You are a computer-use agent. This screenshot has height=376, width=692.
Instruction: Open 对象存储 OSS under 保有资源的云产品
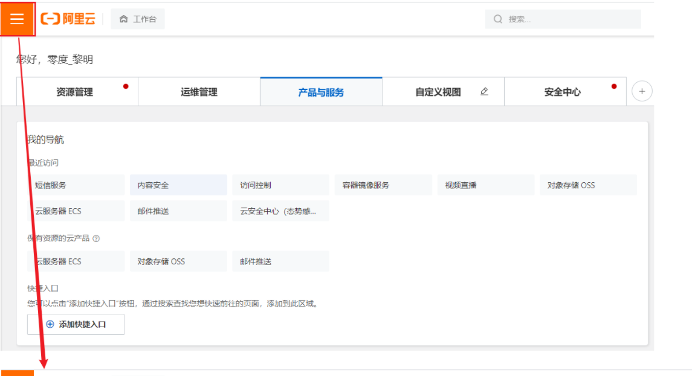(178, 261)
